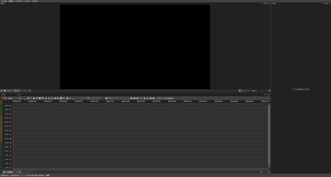The height and width of the screenshot is (177, 331).
Task: Click the face icon in timeline toolbar
Action: click(x=49, y=98)
